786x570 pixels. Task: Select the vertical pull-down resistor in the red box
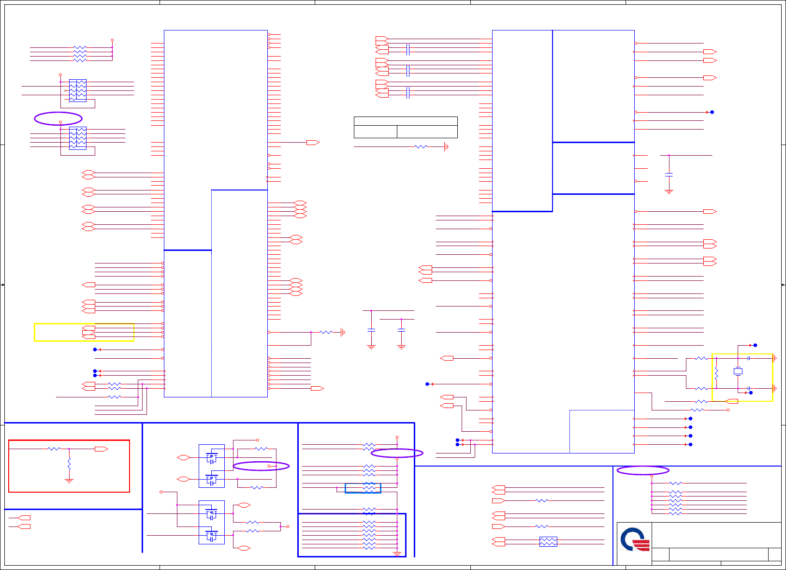tap(69, 464)
